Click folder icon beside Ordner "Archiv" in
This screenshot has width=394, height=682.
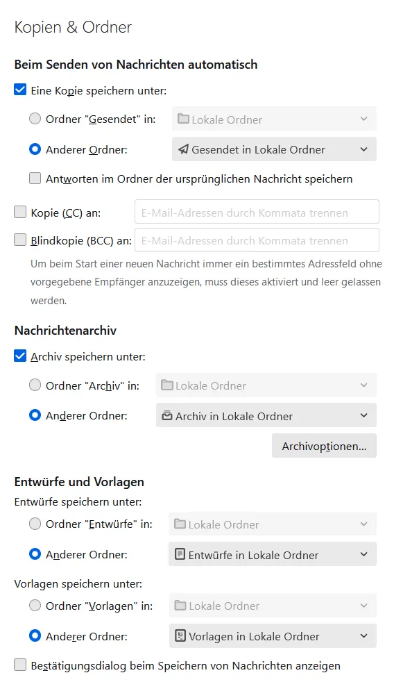point(166,385)
